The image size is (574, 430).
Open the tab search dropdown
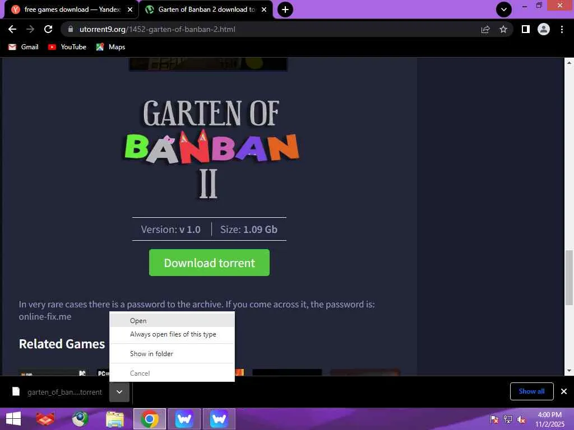pyautogui.click(x=504, y=10)
